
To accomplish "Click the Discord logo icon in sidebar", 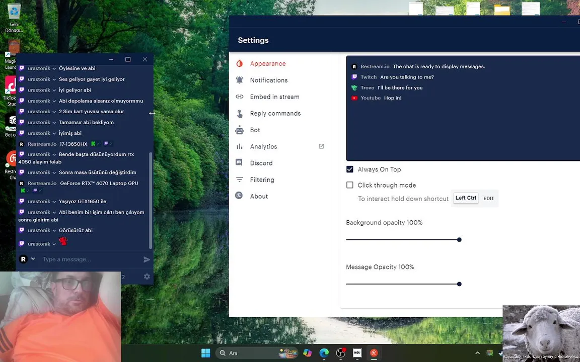I will click(x=239, y=162).
